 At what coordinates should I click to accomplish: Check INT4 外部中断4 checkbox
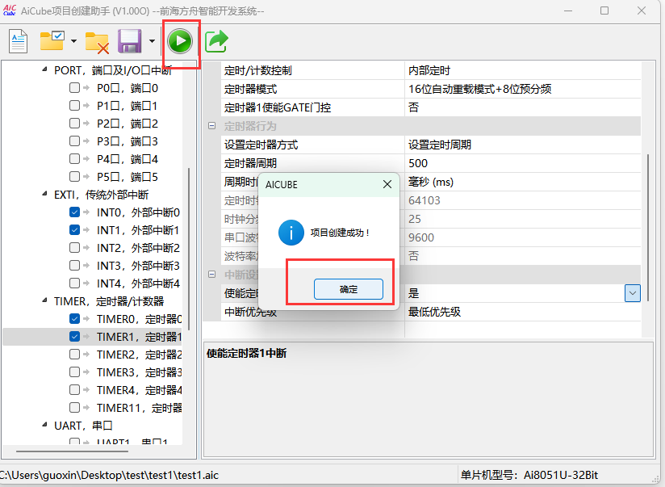(74, 283)
